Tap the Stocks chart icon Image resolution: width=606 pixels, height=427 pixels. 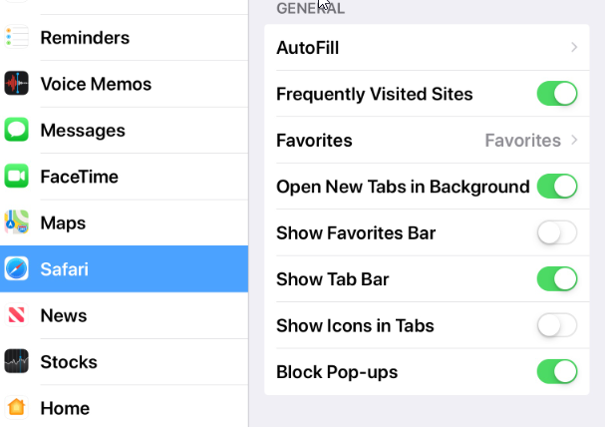point(16,361)
